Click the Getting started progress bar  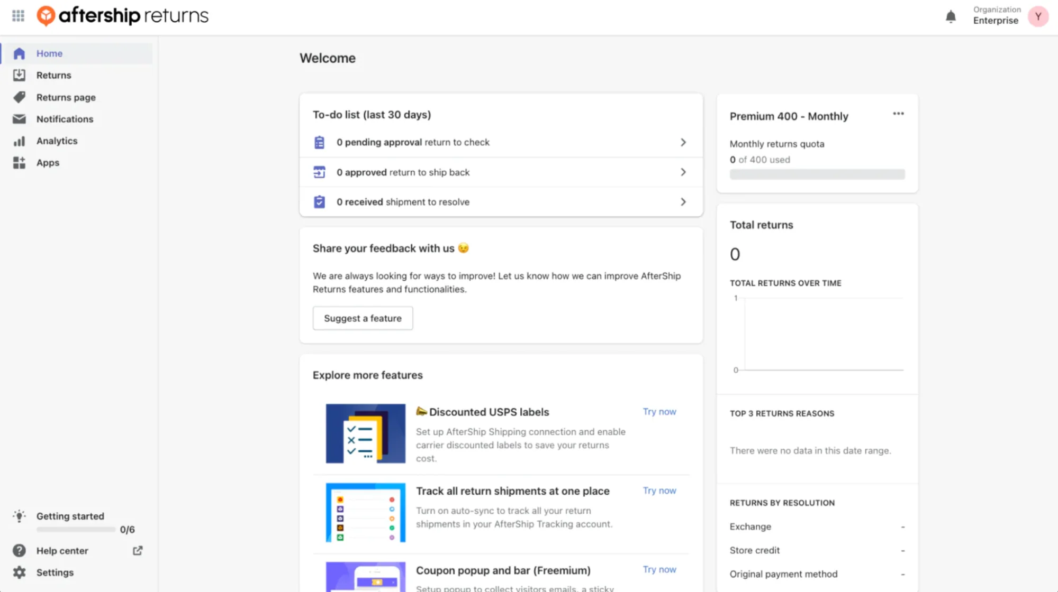76,529
